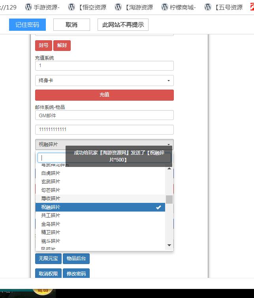Viewport: 254px width, 298px height.
Task: Click the 记住密码 button
Action: click(27, 24)
